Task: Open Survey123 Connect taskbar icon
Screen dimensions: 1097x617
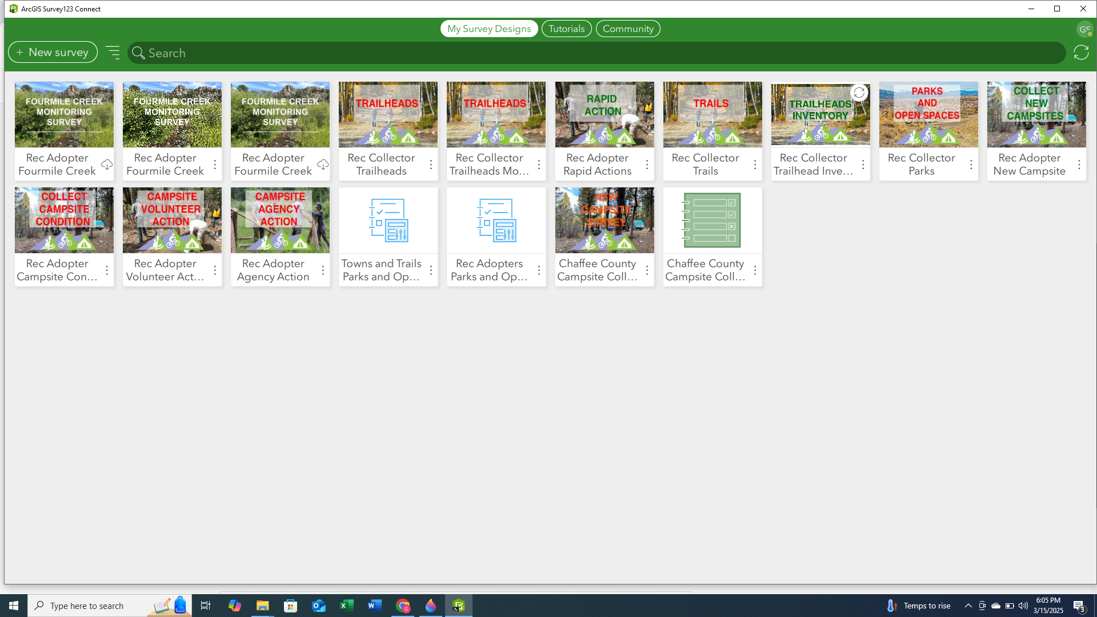Action: pos(459,606)
